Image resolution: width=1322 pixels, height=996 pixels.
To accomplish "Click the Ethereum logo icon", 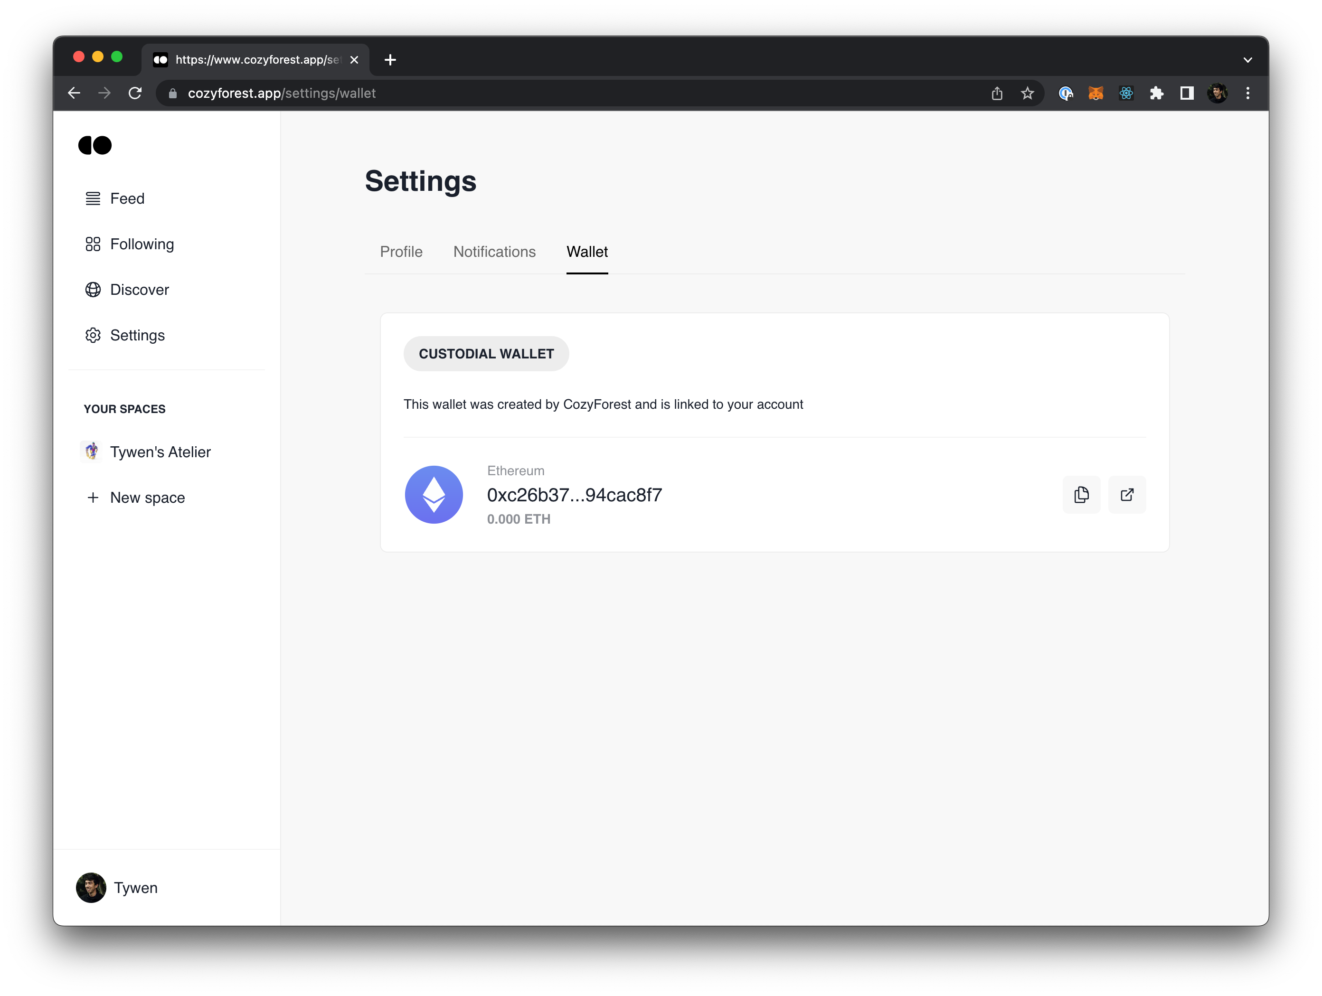I will click(433, 495).
